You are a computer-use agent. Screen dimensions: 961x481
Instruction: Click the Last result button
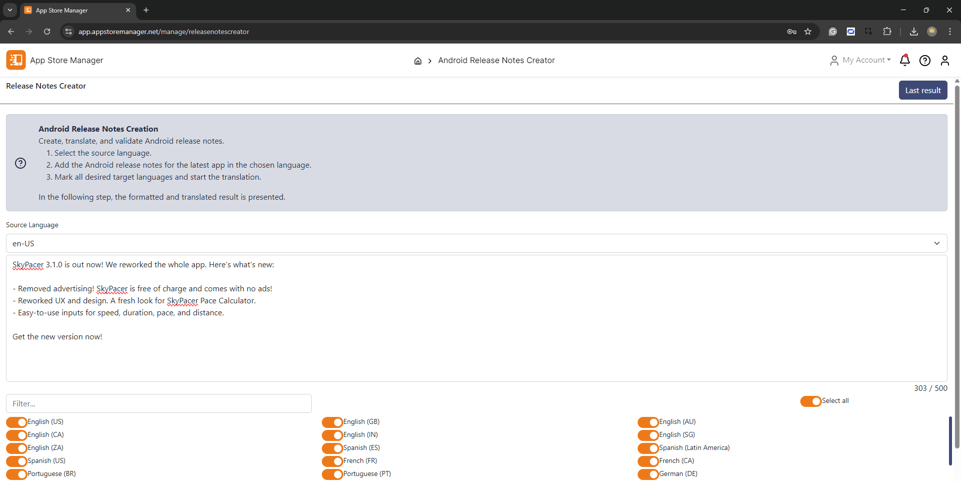point(922,91)
